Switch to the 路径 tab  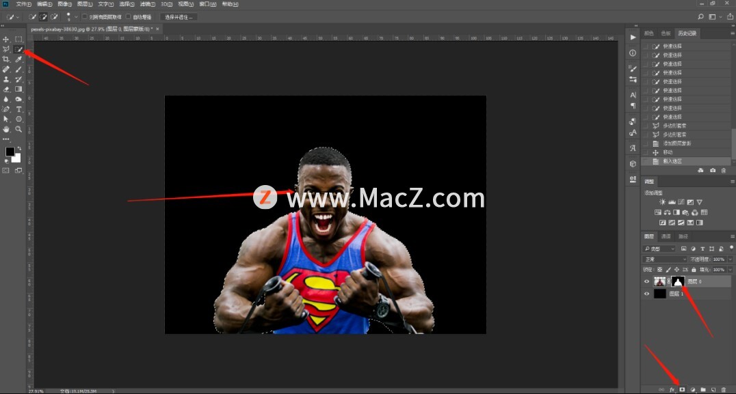(x=683, y=236)
